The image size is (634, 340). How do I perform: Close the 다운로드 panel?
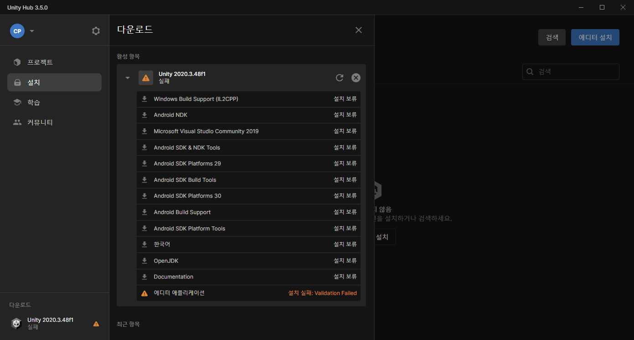pyautogui.click(x=359, y=30)
